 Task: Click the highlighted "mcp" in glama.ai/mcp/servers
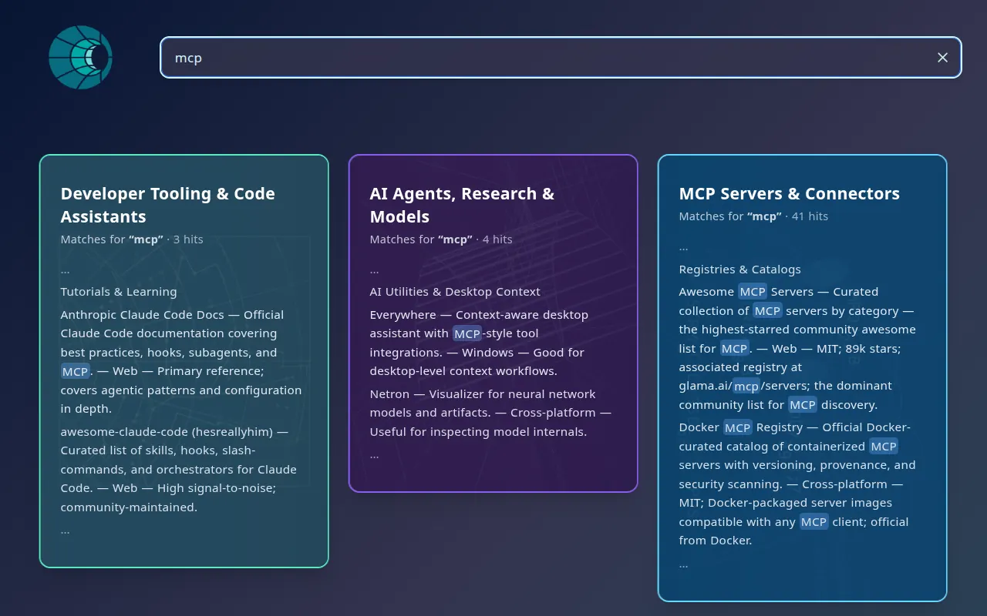coord(746,386)
